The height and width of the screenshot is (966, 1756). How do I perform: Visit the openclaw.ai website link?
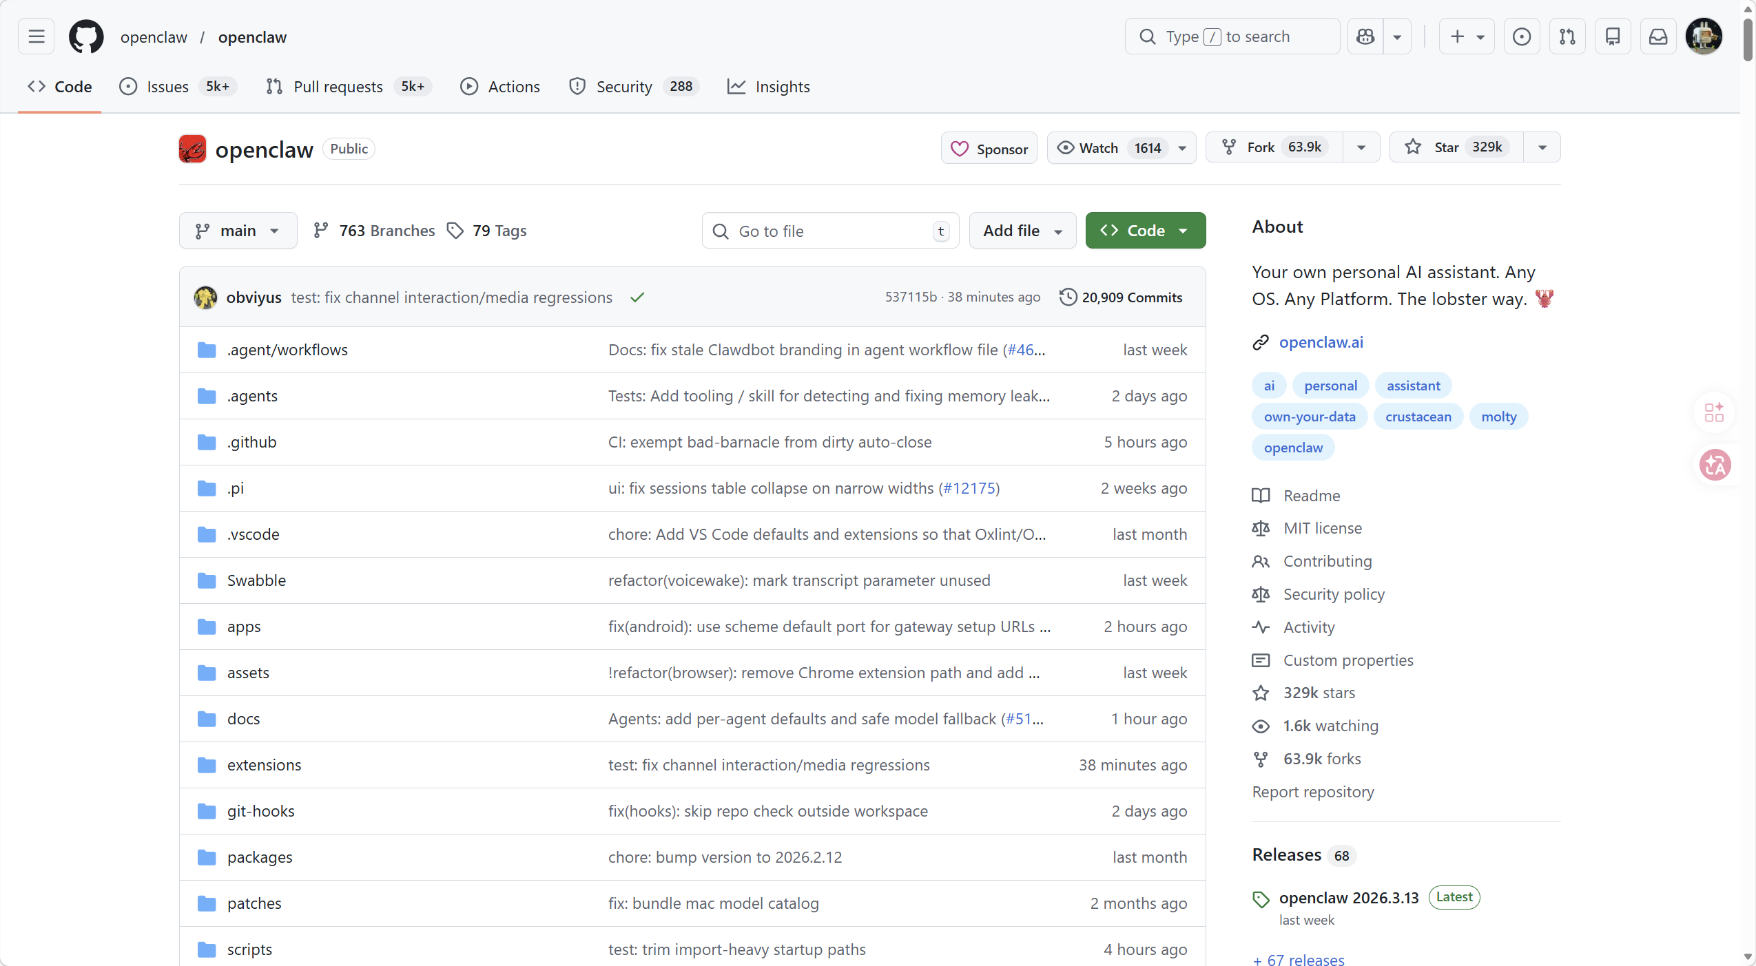[x=1321, y=342]
